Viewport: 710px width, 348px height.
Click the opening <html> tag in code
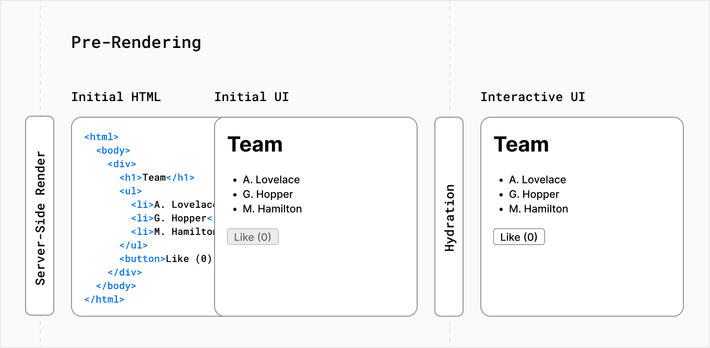pyautogui.click(x=101, y=137)
